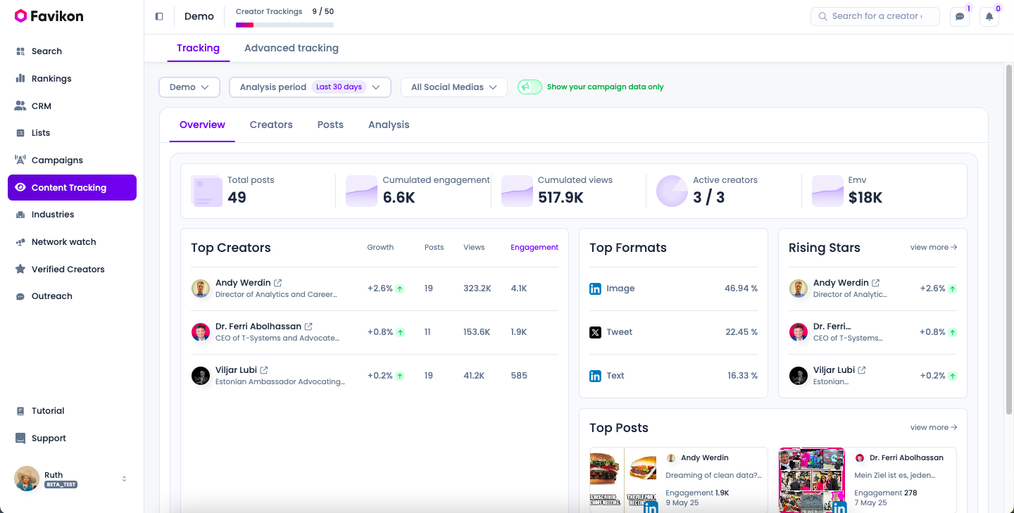Click view more in Top Posts
Image resolution: width=1014 pixels, height=513 pixels.
[933, 428]
